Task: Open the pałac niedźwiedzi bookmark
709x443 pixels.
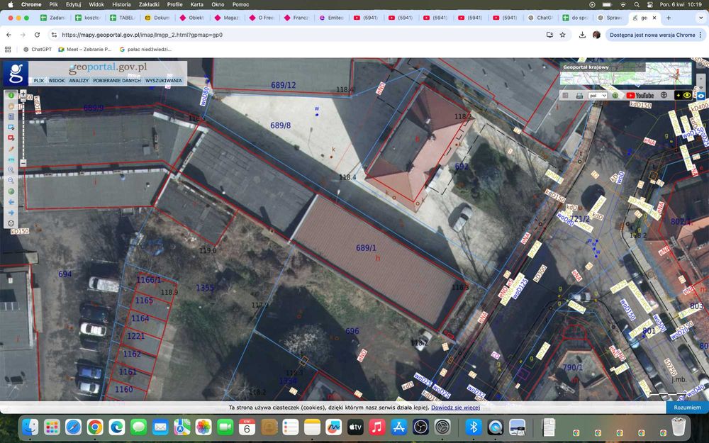Action: (145, 50)
